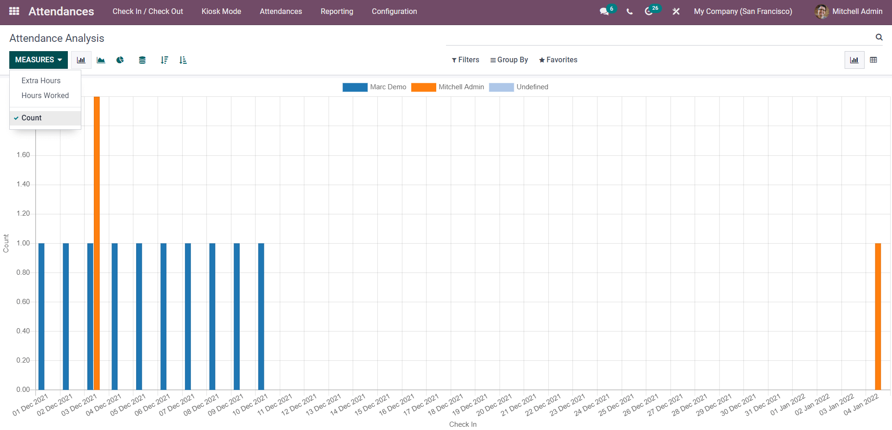This screenshot has width=892, height=430.
Task: Switch to line chart view
Action: 101,60
